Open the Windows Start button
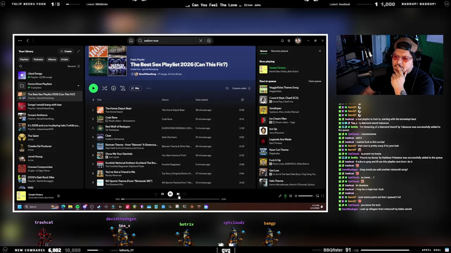451x253 pixels. [19, 207]
